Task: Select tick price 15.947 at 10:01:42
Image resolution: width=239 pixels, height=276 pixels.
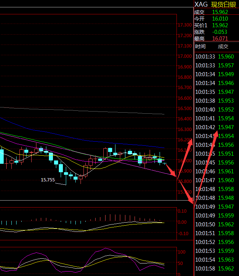Action: (x=226, y=127)
